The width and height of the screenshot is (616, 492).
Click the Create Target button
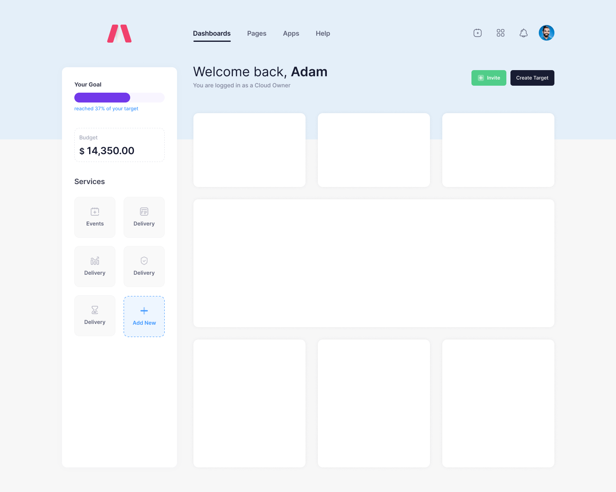532,78
